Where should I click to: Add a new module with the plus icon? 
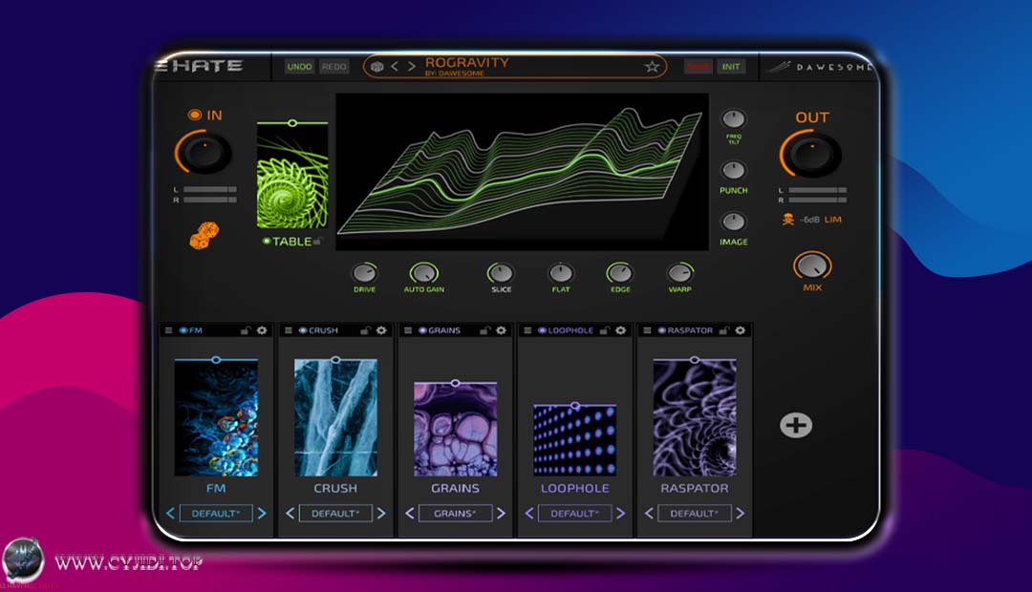(x=795, y=425)
